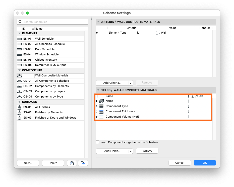Click the Components by Layers brick icon
The image size is (234, 187).
19,91
